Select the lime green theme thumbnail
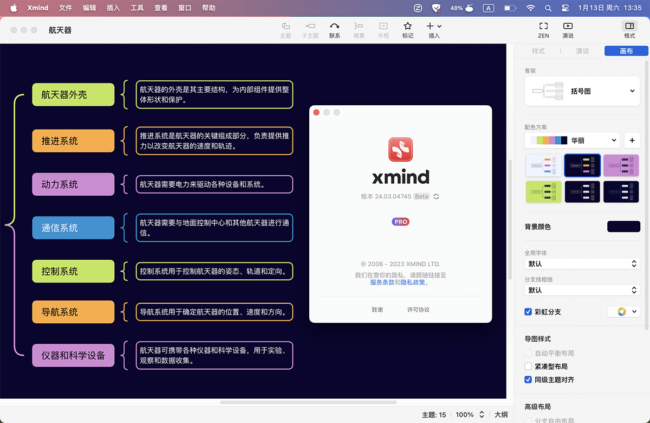The width and height of the screenshot is (650, 423). (x=544, y=192)
